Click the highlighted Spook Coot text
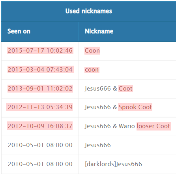Viewport: 176px width, 176px height. 135,107
